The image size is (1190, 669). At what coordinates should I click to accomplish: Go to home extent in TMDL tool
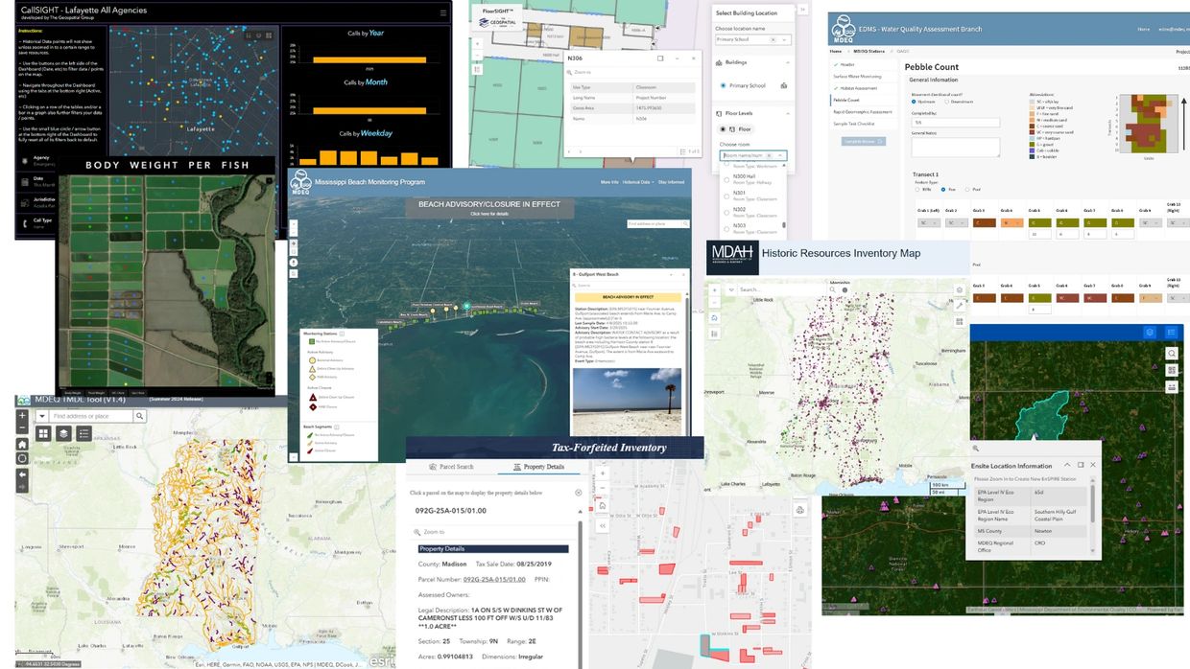(x=22, y=445)
